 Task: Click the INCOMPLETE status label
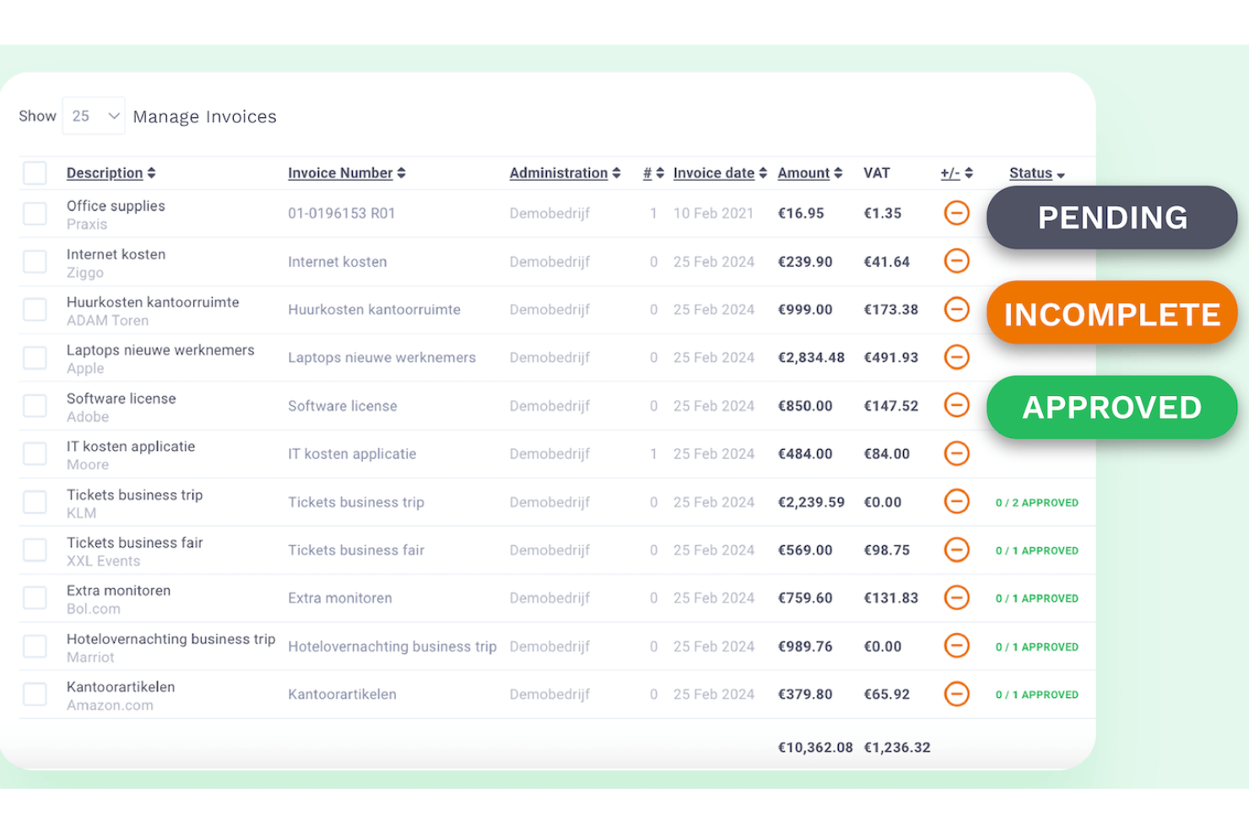(1111, 312)
